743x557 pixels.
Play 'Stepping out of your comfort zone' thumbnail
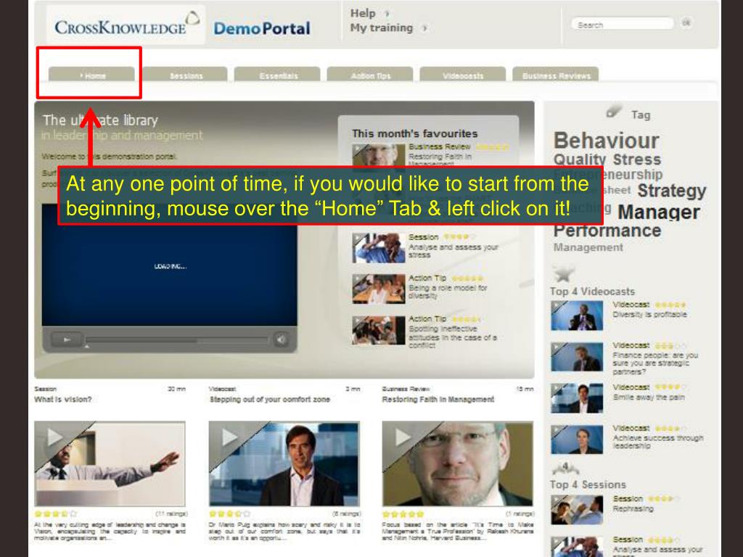click(x=284, y=463)
